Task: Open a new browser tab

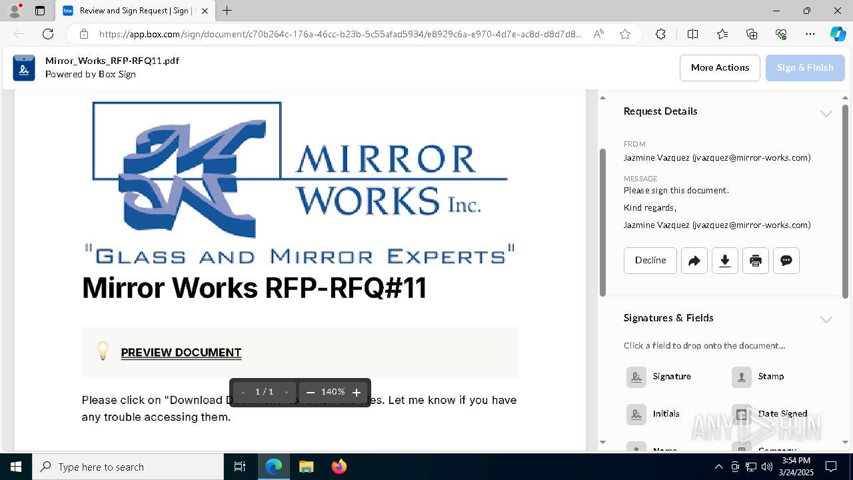Action: (227, 11)
